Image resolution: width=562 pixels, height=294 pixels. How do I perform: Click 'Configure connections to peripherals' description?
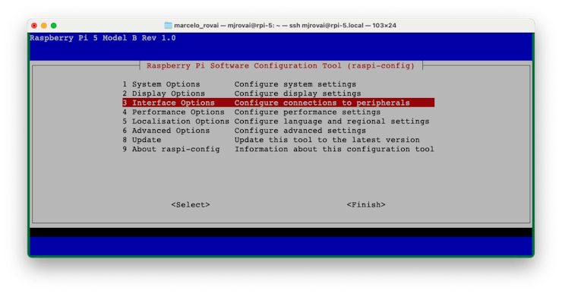[322, 103]
